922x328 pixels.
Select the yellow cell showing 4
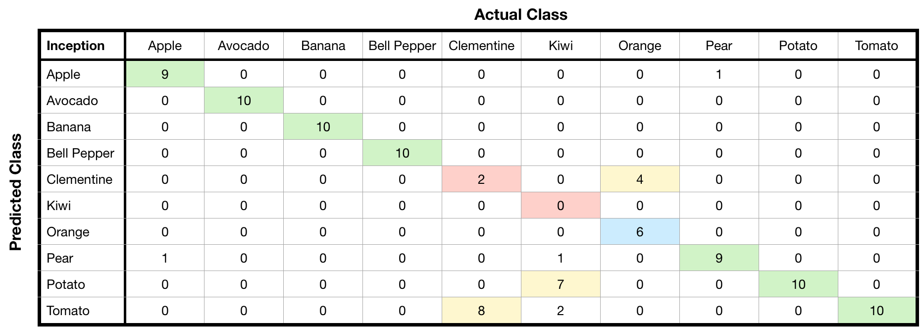640,179
